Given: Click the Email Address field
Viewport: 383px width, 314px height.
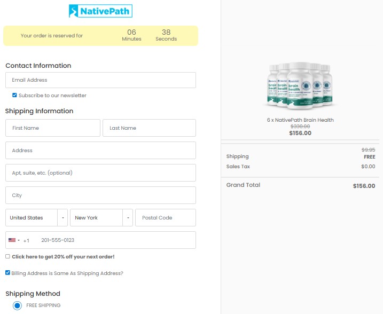Looking at the screenshot, I should coord(100,80).
